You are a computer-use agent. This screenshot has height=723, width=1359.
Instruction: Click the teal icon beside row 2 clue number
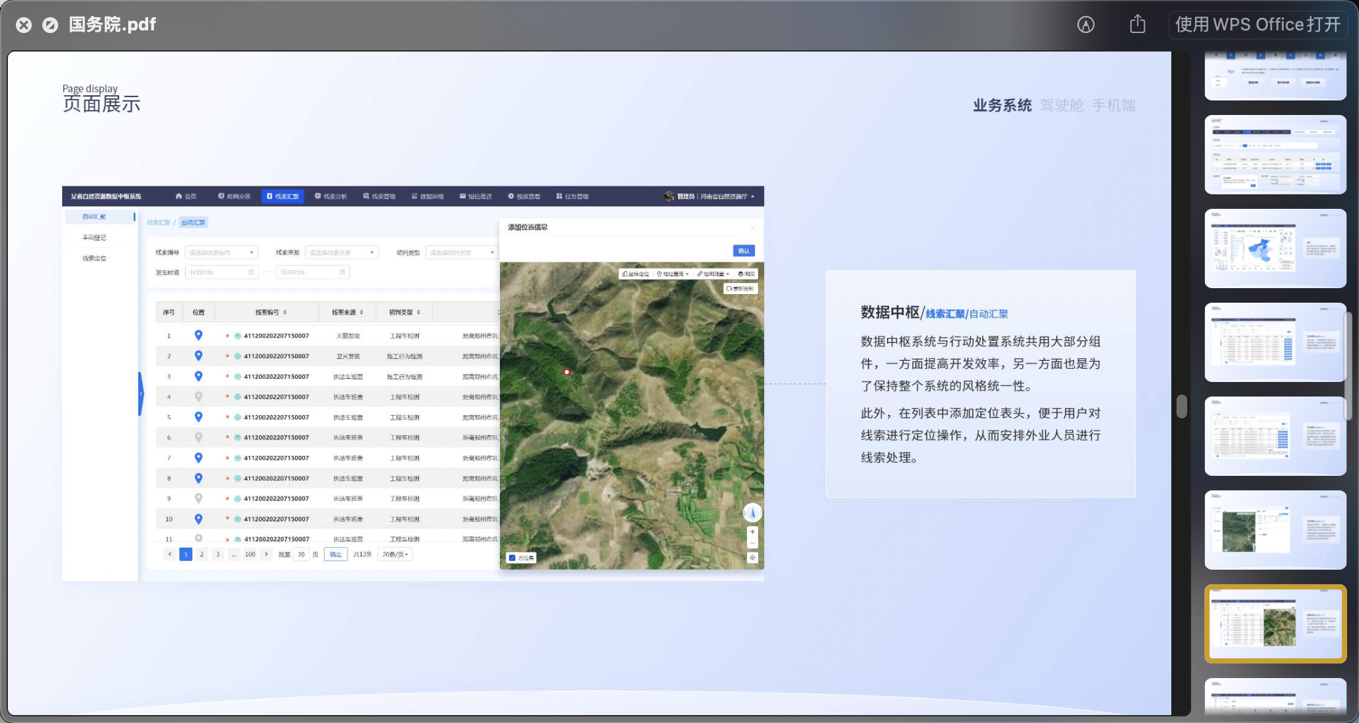237,356
